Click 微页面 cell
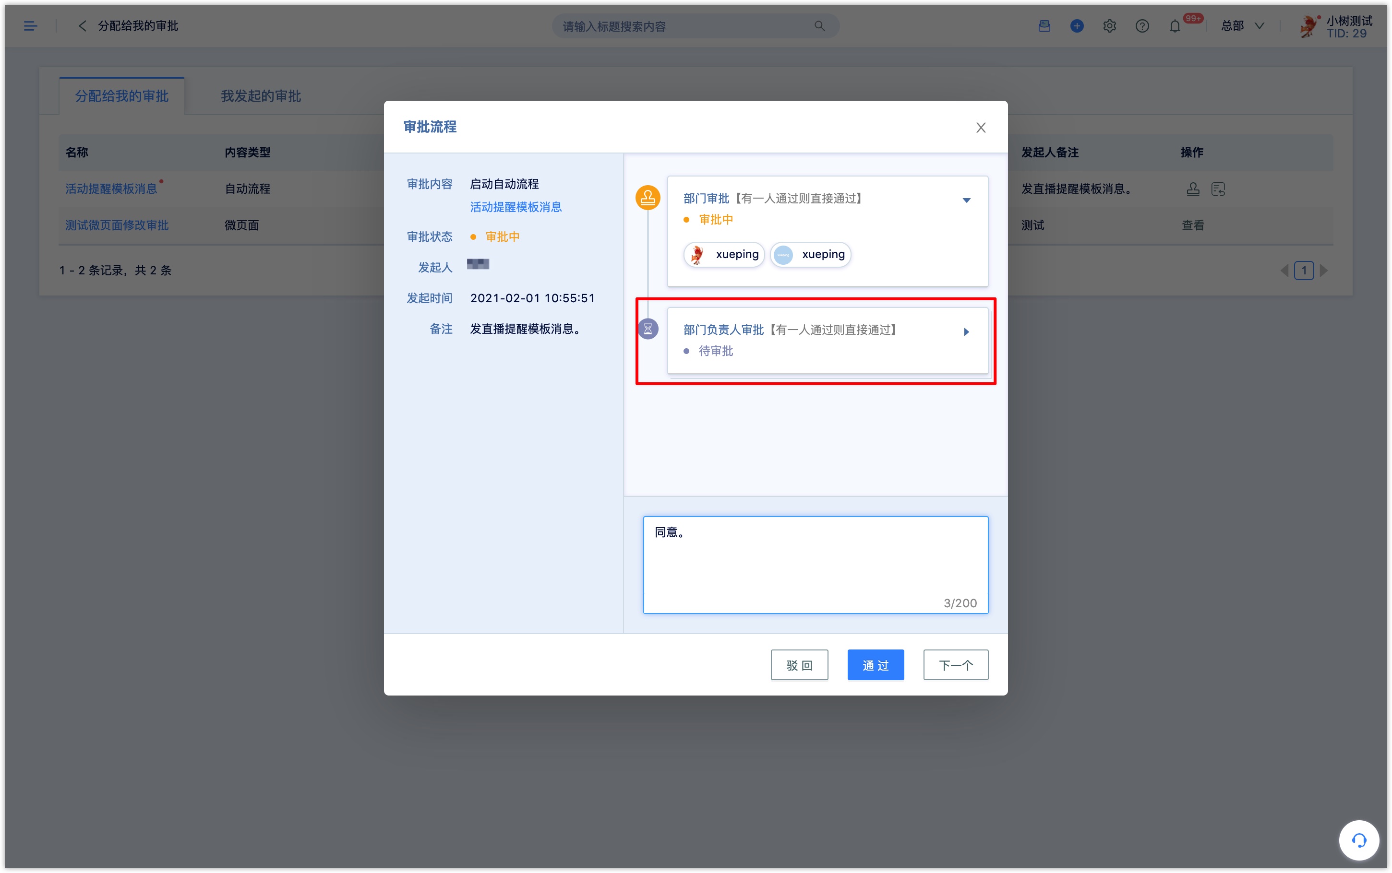This screenshot has height=873, width=1392. coord(241,225)
